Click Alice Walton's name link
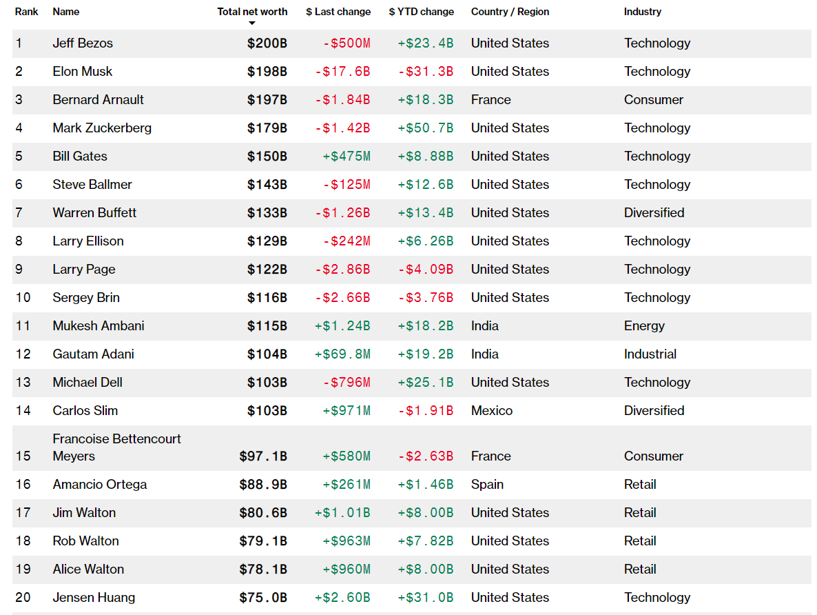This screenshot has height=615, width=817. point(88,569)
